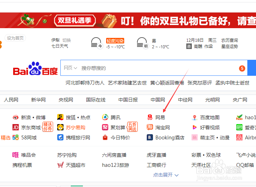The width and height of the screenshot is (256, 187).
Task: Click the 12月18日 date text
Action: [195, 40]
